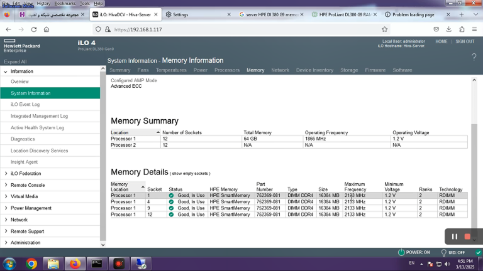The height and width of the screenshot is (271, 483).
Task: Open the History menu
Action: point(43,3)
